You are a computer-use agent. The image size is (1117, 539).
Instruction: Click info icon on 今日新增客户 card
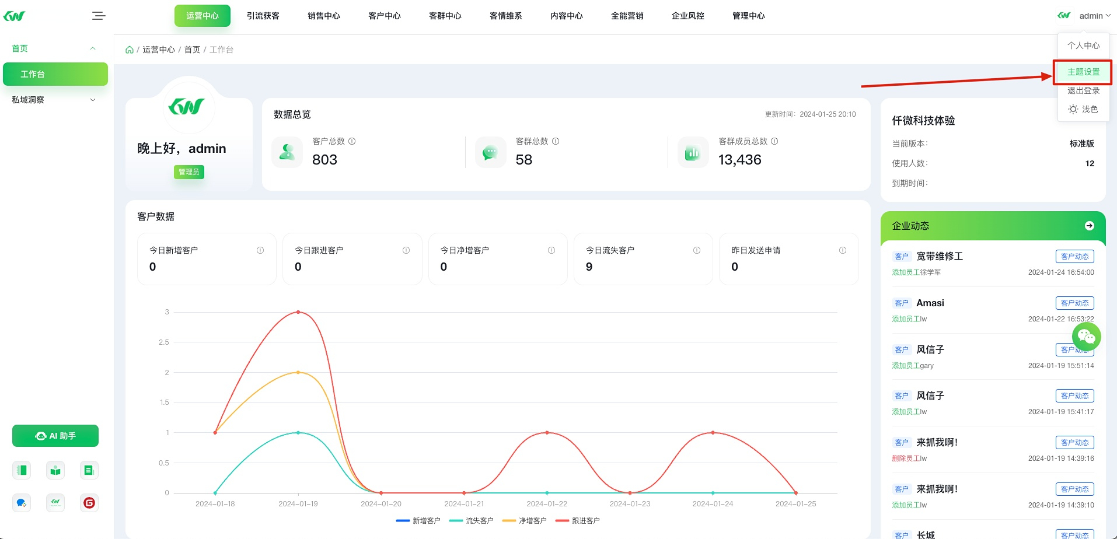pyautogui.click(x=260, y=250)
